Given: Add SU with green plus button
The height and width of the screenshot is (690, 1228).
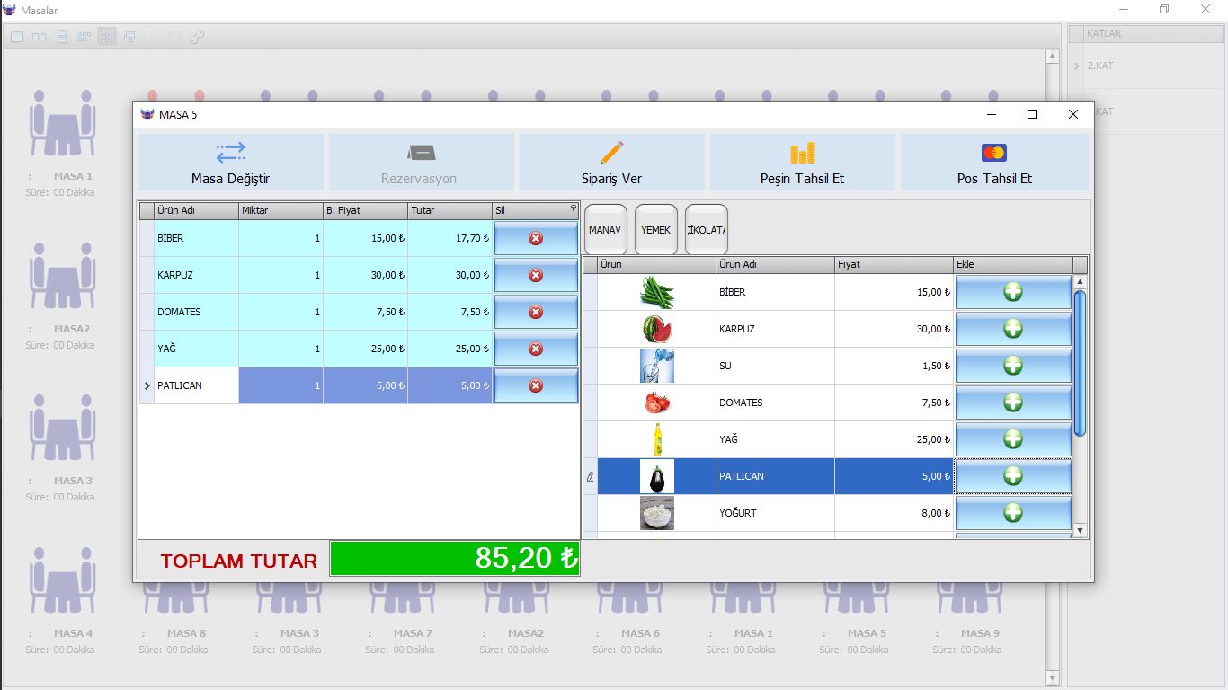Looking at the screenshot, I should coord(1012,366).
